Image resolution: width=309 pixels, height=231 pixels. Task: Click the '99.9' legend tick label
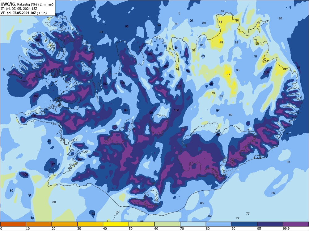pyautogui.click(x=286, y=229)
